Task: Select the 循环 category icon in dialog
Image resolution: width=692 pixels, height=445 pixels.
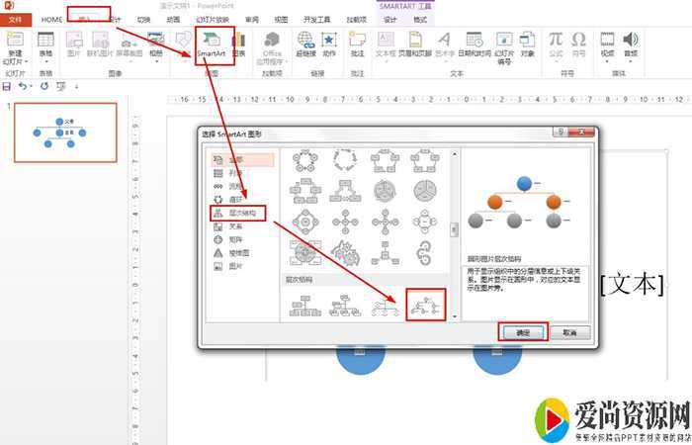Action: point(218,199)
